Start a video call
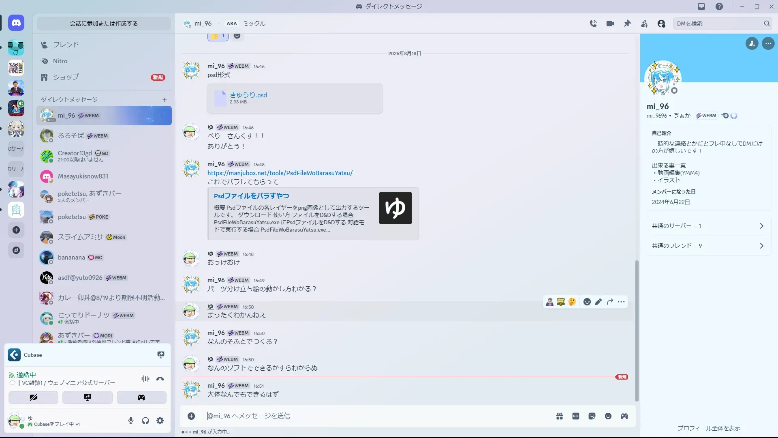The height and width of the screenshot is (438, 778). 610,24
